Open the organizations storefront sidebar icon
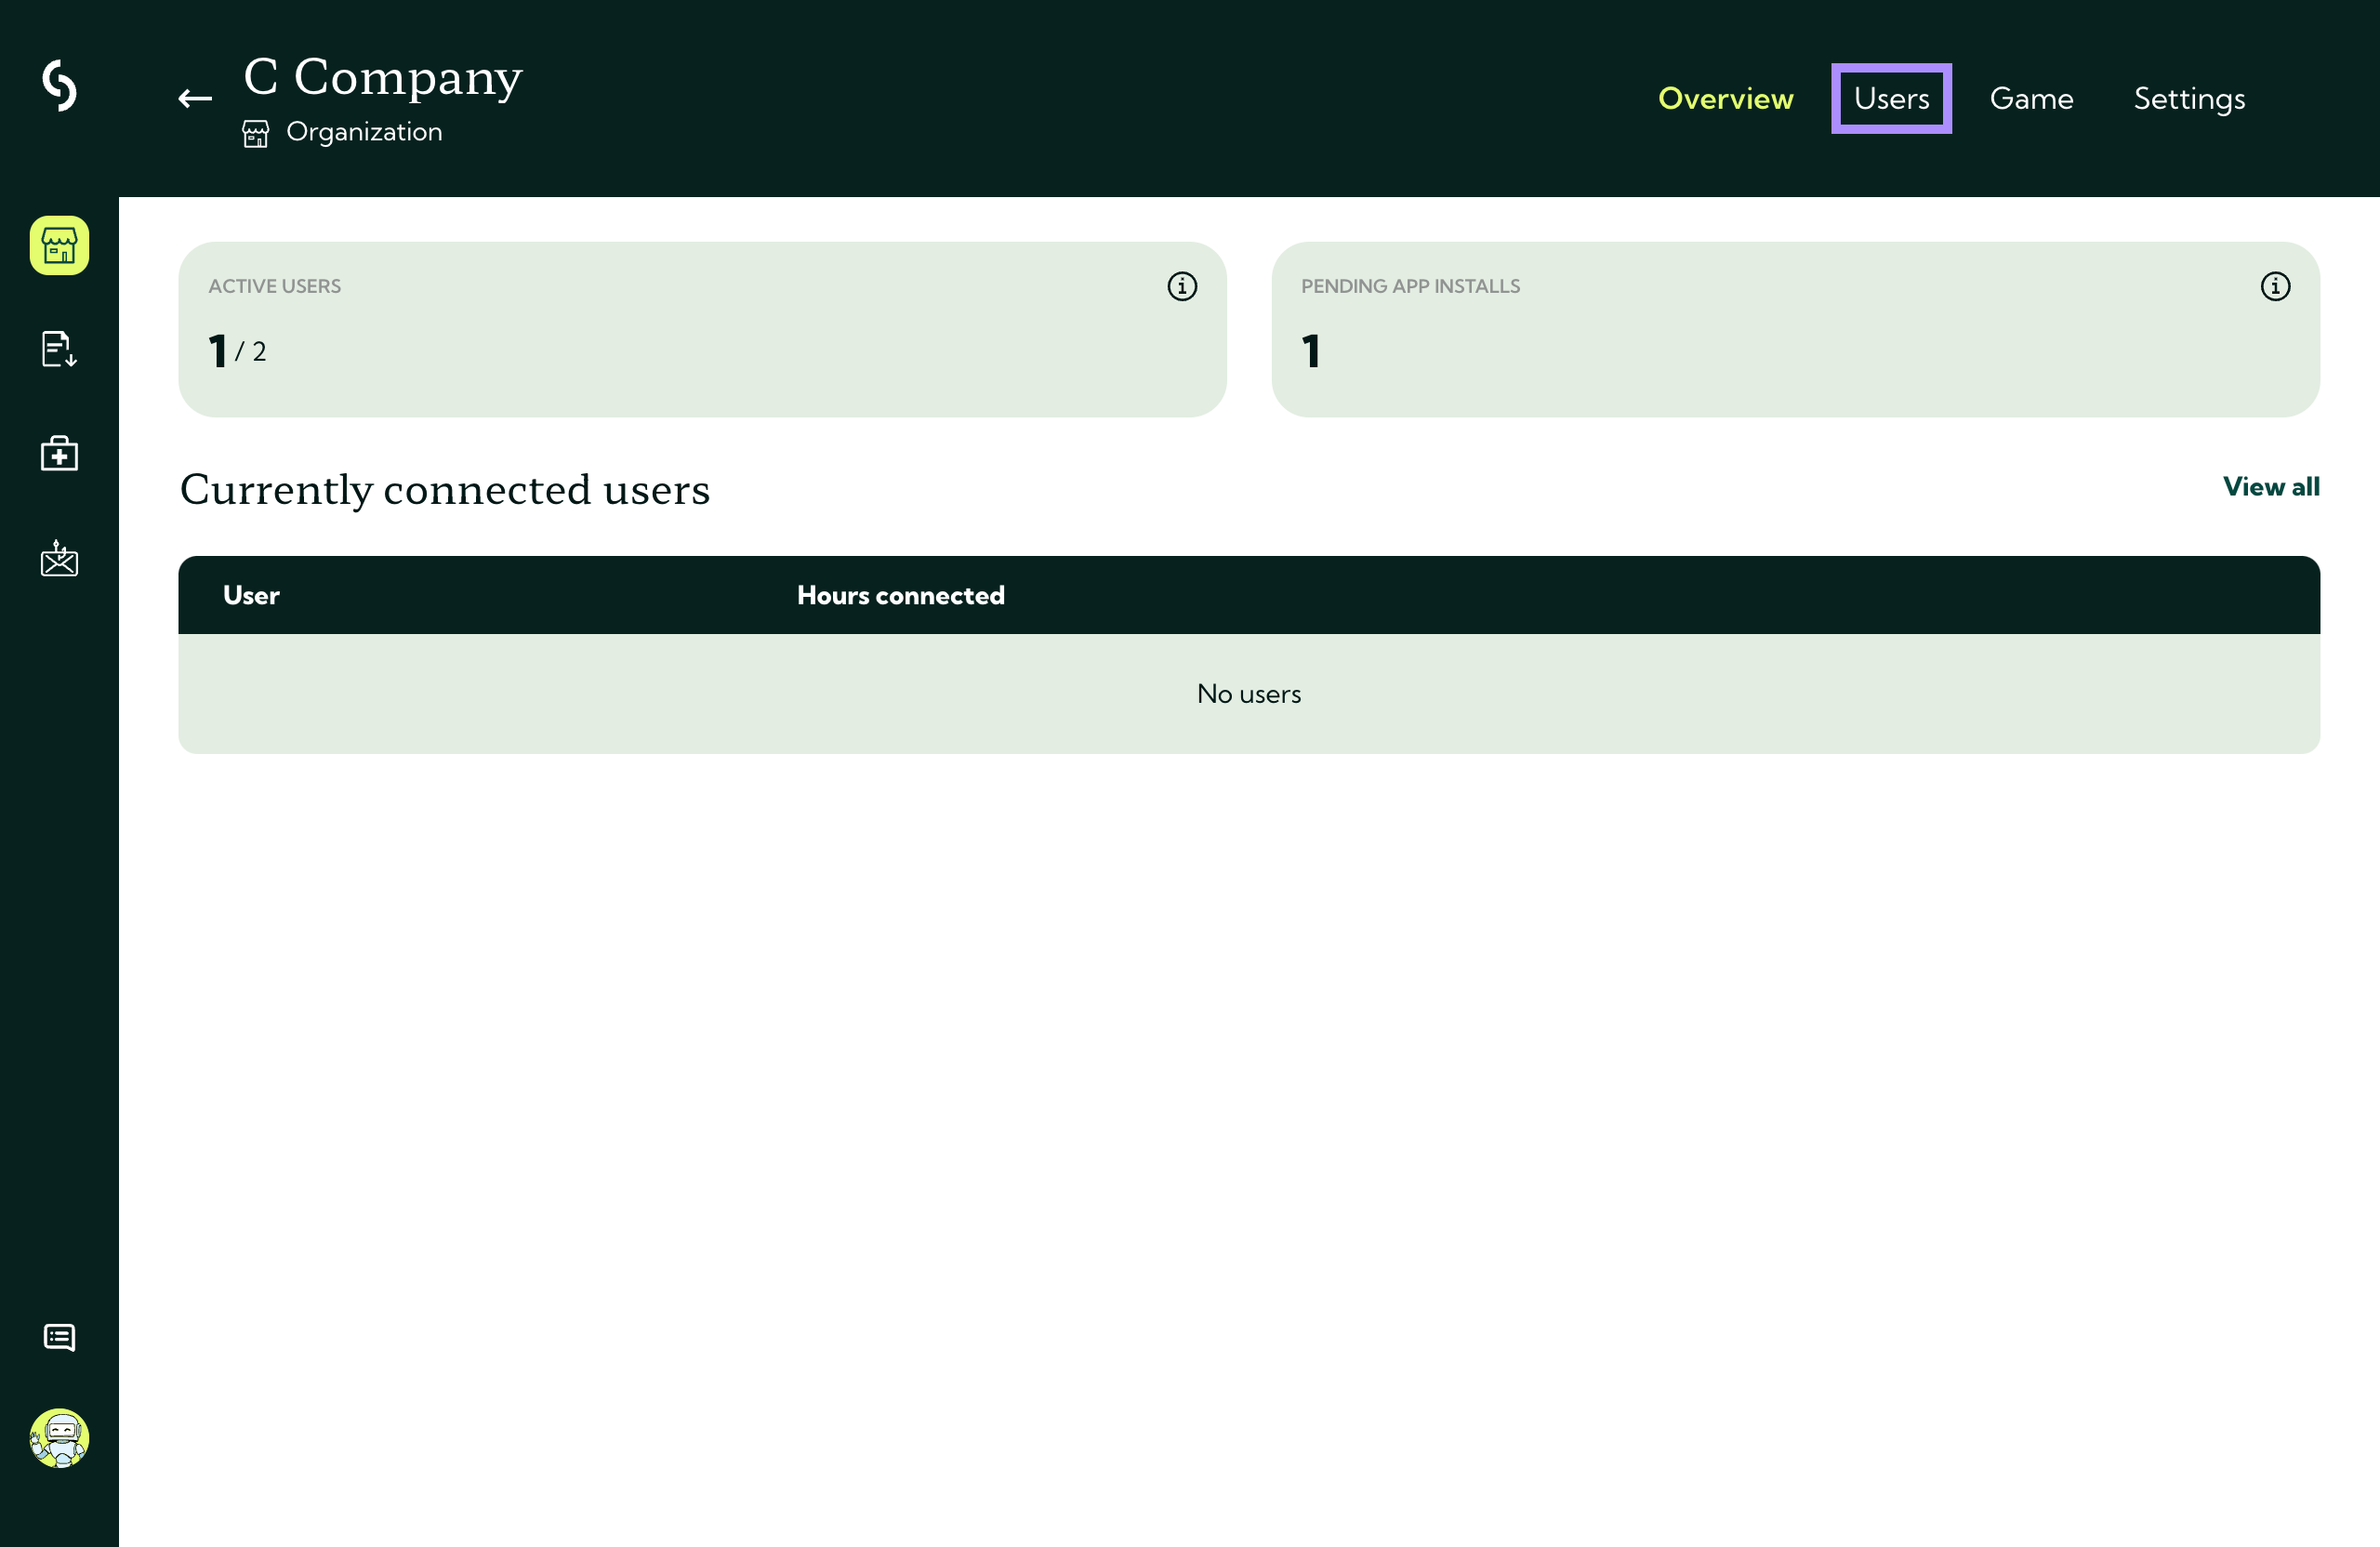The image size is (2380, 1547). coord(59,245)
